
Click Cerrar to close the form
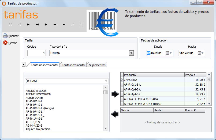coord(12,43)
